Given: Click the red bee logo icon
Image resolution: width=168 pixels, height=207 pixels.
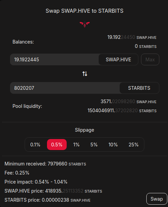Looking at the screenshot, I should (85, 24).
